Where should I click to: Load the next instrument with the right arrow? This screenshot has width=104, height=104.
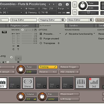[x=54, y=4]
